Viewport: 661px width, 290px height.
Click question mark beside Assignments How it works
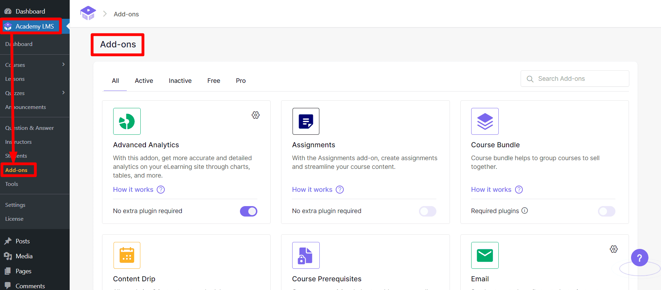340,190
